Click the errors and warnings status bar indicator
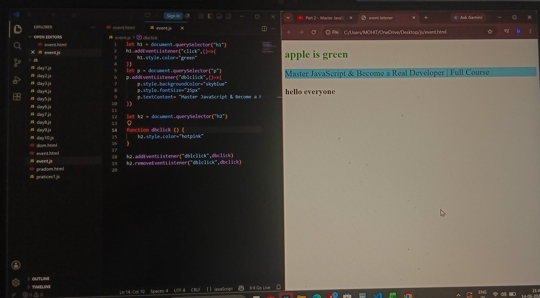The image size is (540, 298). tap(33, 295)
